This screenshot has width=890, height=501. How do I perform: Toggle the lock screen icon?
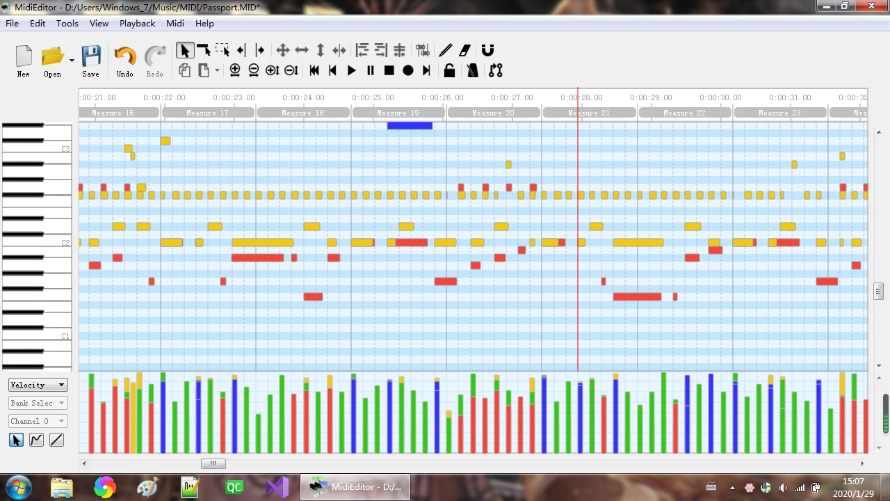pyautogui.click(x=450, y=70)
